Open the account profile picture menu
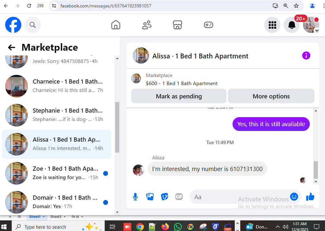The height and width of the screenshot is (231, 325). tap(311, 25)
